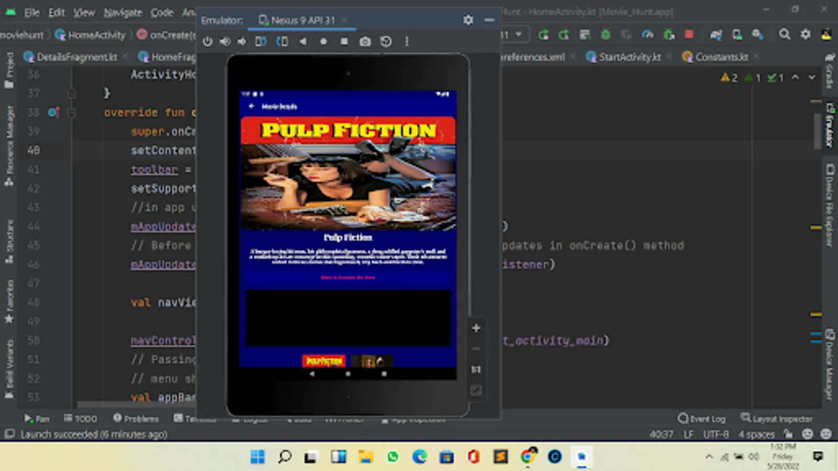Viewport: 838px width, 471px height.
Task: Select the Pulp Fiction thumbnail in emulator
Action: pyautogui.click(x=324, y=361)
